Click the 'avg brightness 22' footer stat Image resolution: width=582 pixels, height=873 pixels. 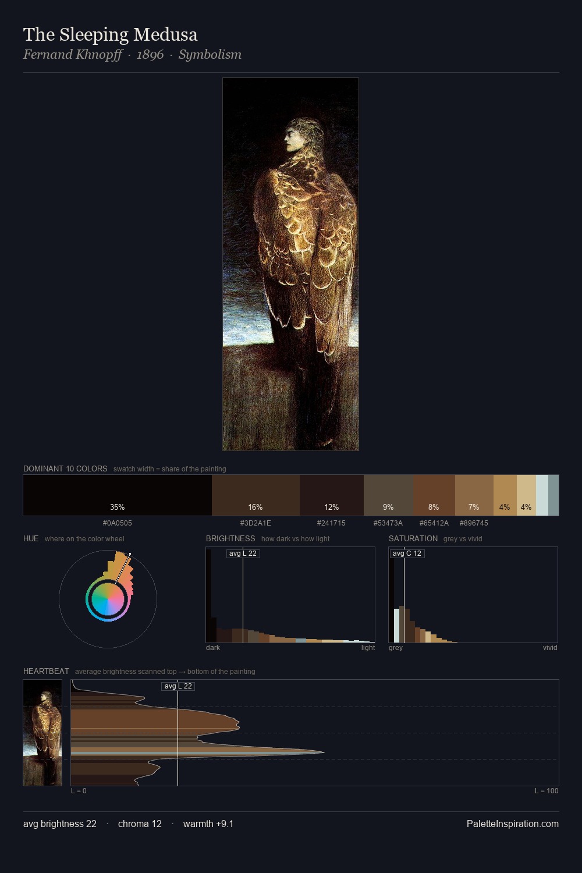click(60, 824)
